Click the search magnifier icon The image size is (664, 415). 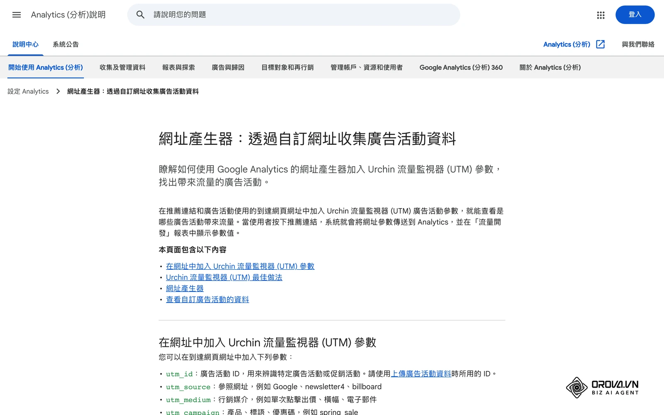[x=140, y=15]
